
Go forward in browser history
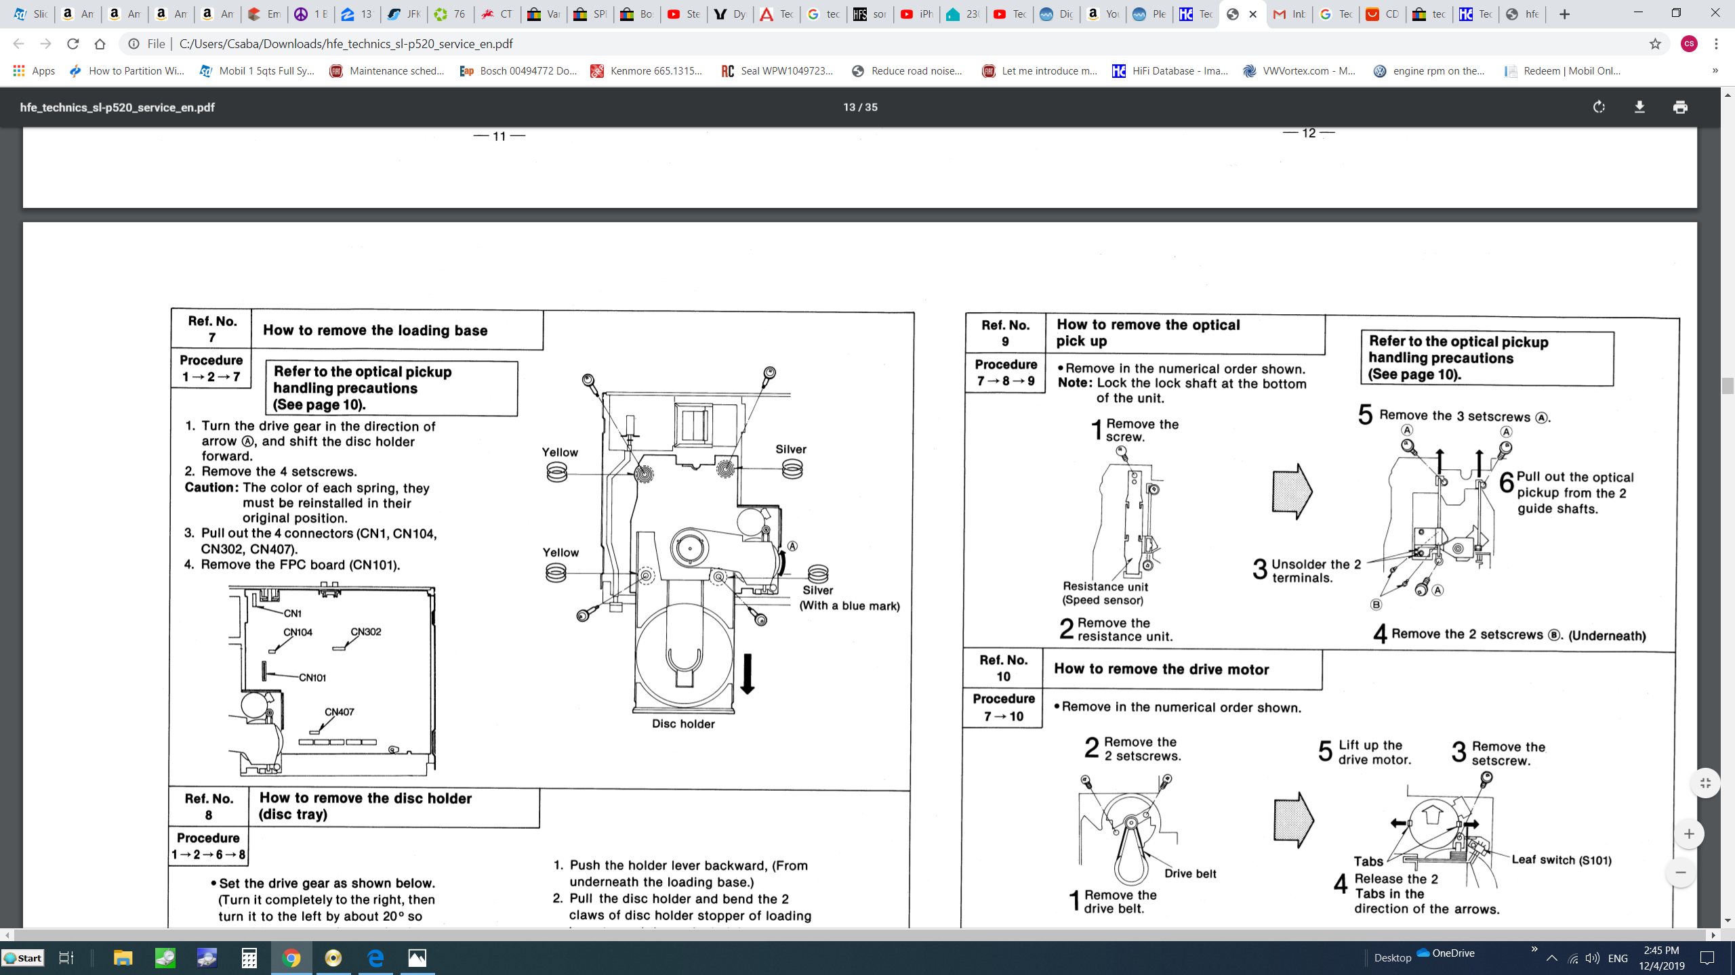pos(45,44)
